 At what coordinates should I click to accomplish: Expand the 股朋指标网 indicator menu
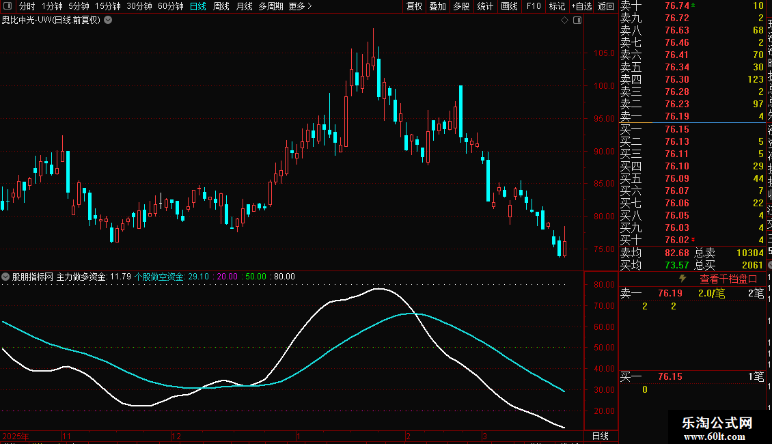[x=6, y=277]
